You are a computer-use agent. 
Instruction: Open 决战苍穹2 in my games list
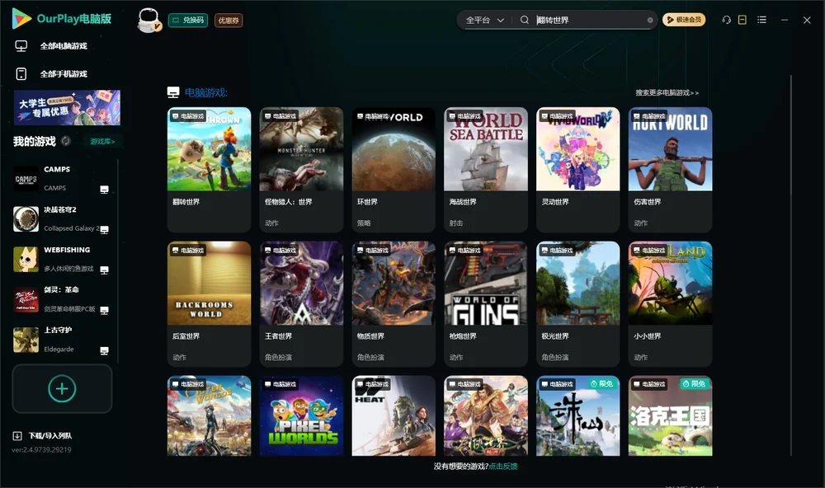(x=62, y=218)
